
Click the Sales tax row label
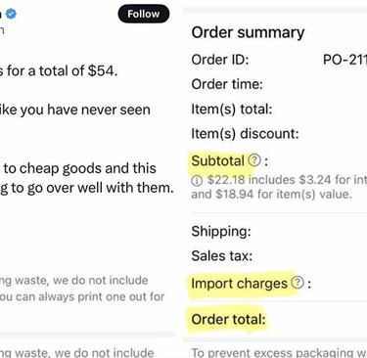click(x=222, y=256)
